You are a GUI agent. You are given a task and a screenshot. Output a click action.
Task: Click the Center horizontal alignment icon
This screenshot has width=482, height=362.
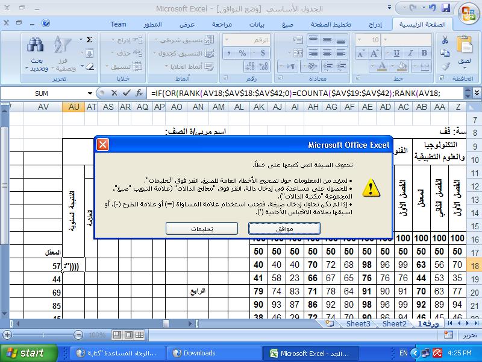327,53
